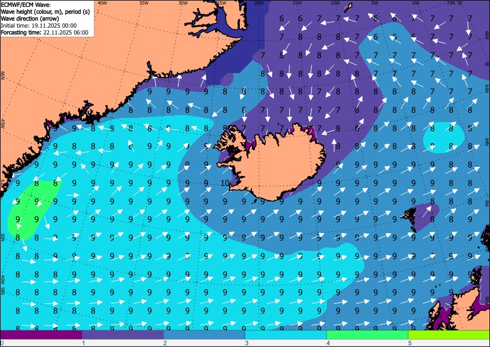Click "Wave height (colour, m), period (s)" line
The height and width of the screenshot is (347, 490).
(46, 12)
